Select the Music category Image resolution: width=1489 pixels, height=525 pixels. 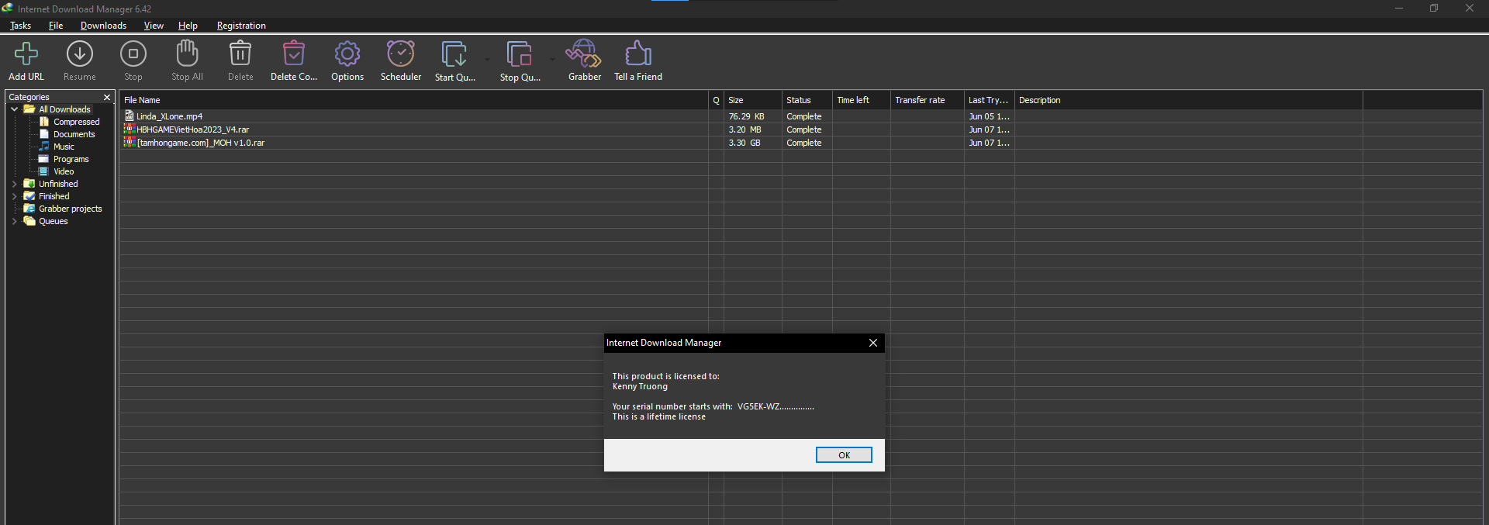64,147
